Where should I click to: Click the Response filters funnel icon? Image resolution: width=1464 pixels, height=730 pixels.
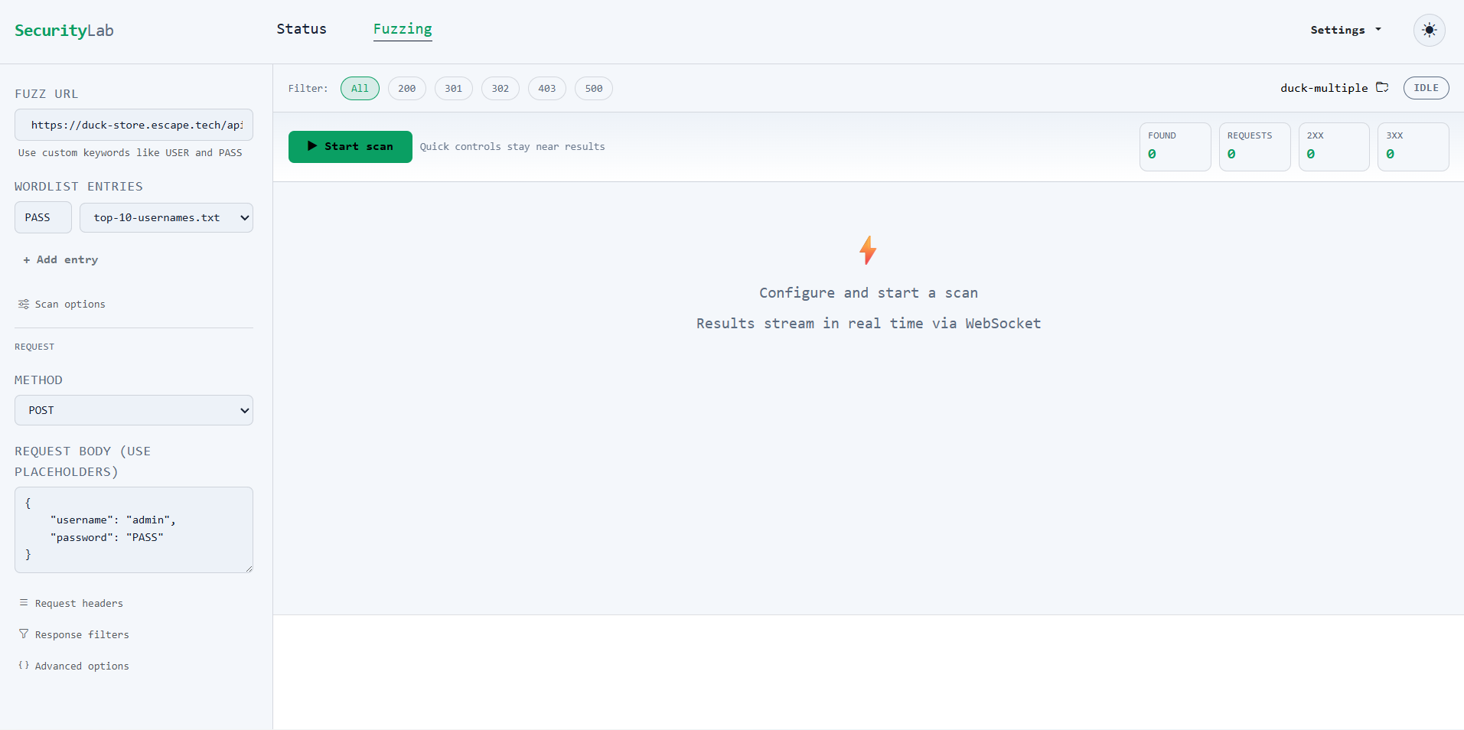(24, 634)
